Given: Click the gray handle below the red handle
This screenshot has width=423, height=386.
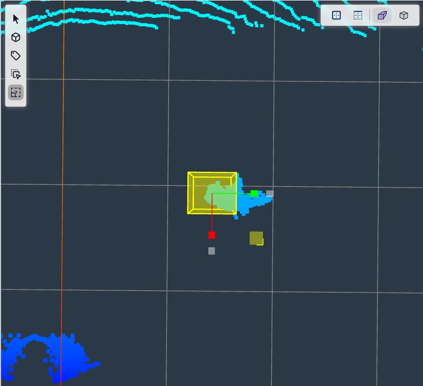Looking at the screenshot, I should tap(211, 251).
